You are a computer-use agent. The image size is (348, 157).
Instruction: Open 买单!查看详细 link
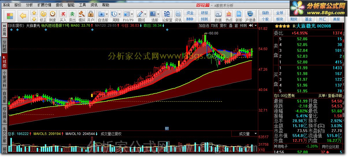coord(330,96)
